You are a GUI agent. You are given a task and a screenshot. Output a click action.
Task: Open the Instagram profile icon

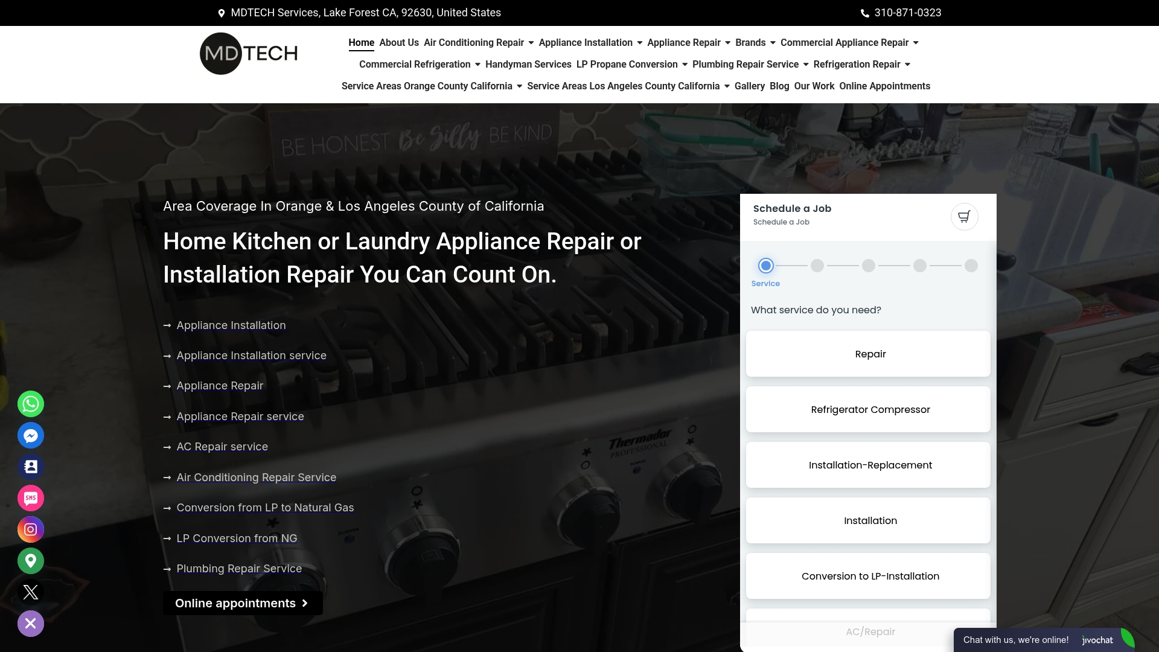coord(30,529)
